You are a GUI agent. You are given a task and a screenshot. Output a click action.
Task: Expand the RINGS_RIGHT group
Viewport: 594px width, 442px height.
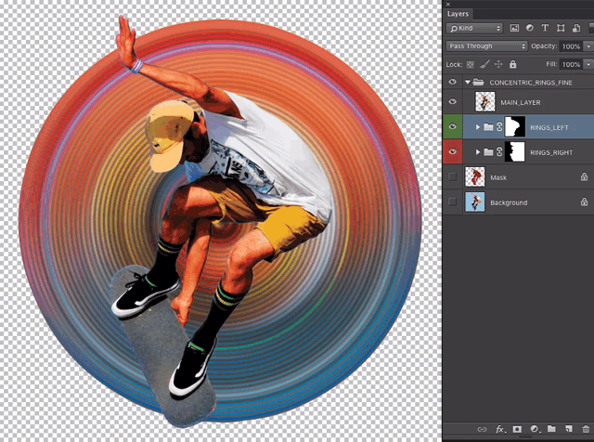click(478, 152)
